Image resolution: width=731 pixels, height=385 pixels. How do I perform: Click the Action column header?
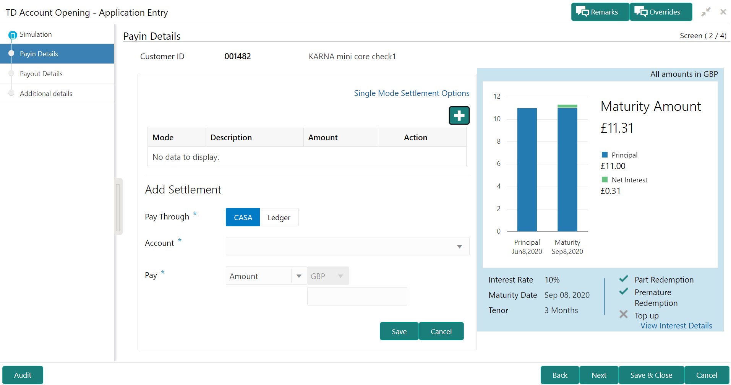click(x=422, y=137)
